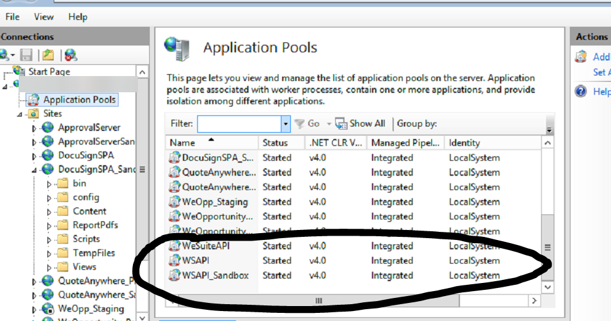
Task: Click the Help action icon
Action: 580,92
